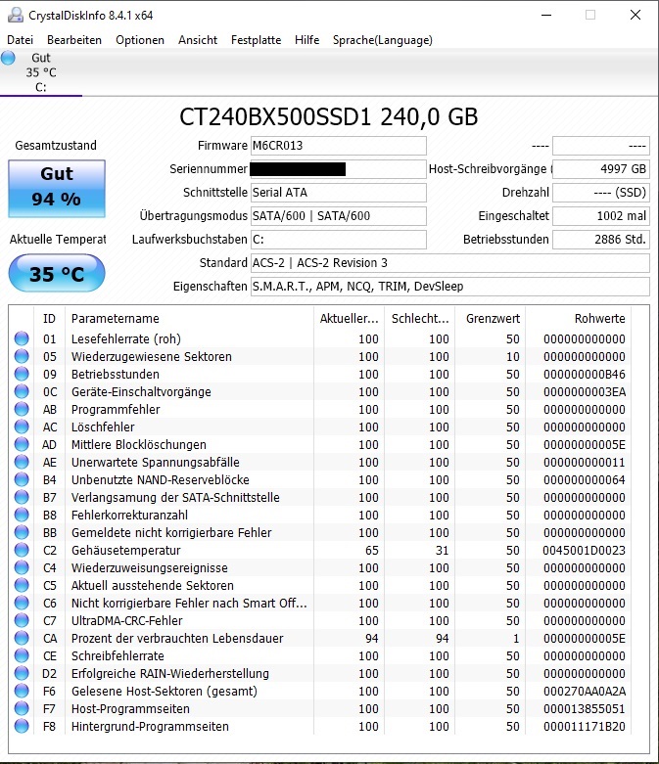Close the CrystalDiskInfo window
The width and height of the screenshot is (659, 764).
(x=635, y=15)
